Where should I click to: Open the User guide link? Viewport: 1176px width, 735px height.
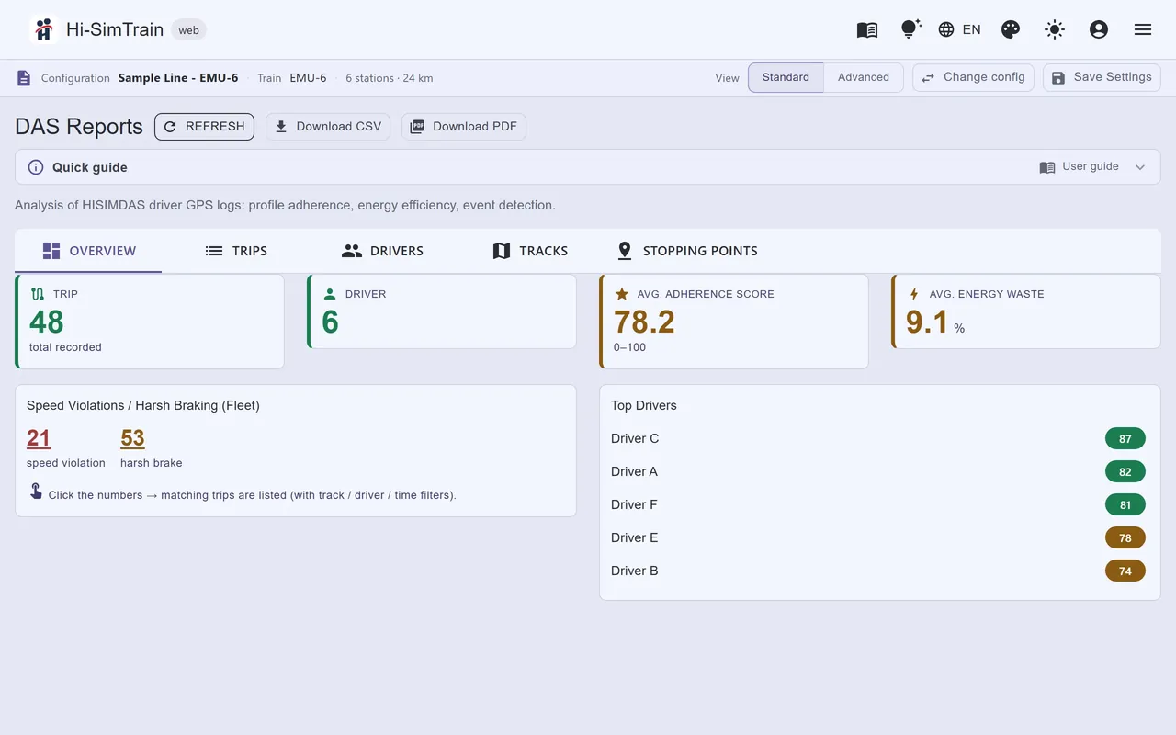point(1080,167)
